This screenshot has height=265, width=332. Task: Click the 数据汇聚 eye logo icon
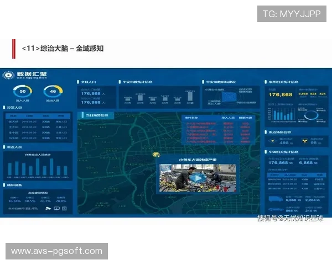(x=8, y=75)
